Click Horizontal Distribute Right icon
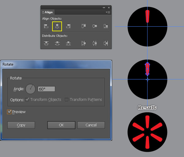 106,43
